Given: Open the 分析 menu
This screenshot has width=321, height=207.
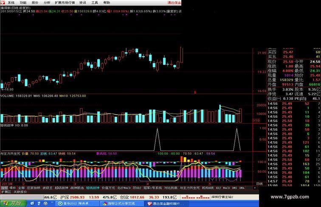Looking at the screenshot, I should pos(47,3).
